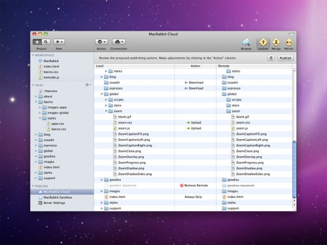Select the MacRabbit Cloud server
The image size is (327, 245).
coord(62,191)
